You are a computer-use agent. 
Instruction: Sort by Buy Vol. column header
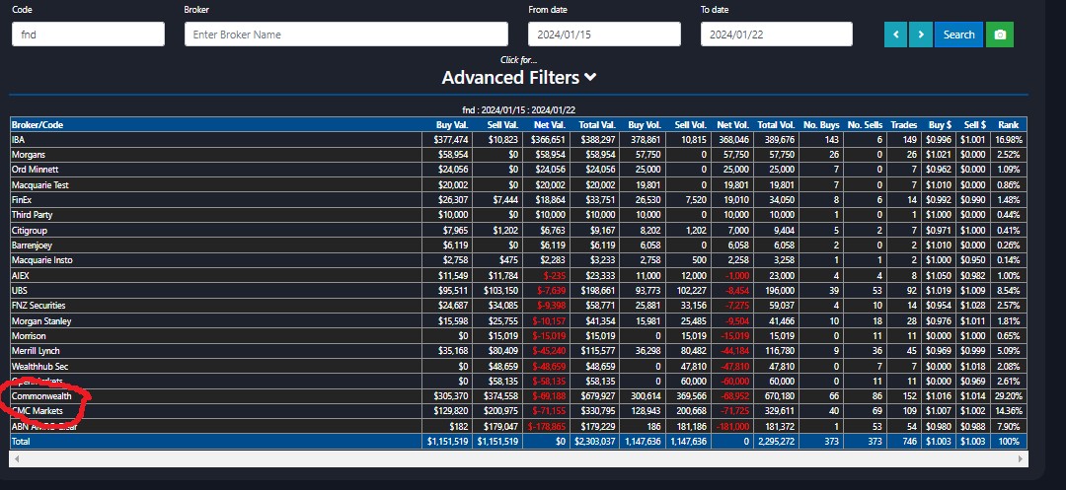[642, 125]
